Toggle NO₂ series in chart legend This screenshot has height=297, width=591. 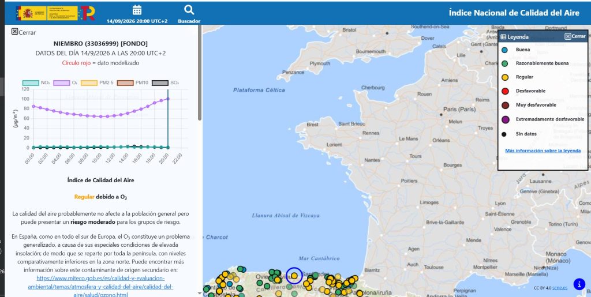pos(36,83)
